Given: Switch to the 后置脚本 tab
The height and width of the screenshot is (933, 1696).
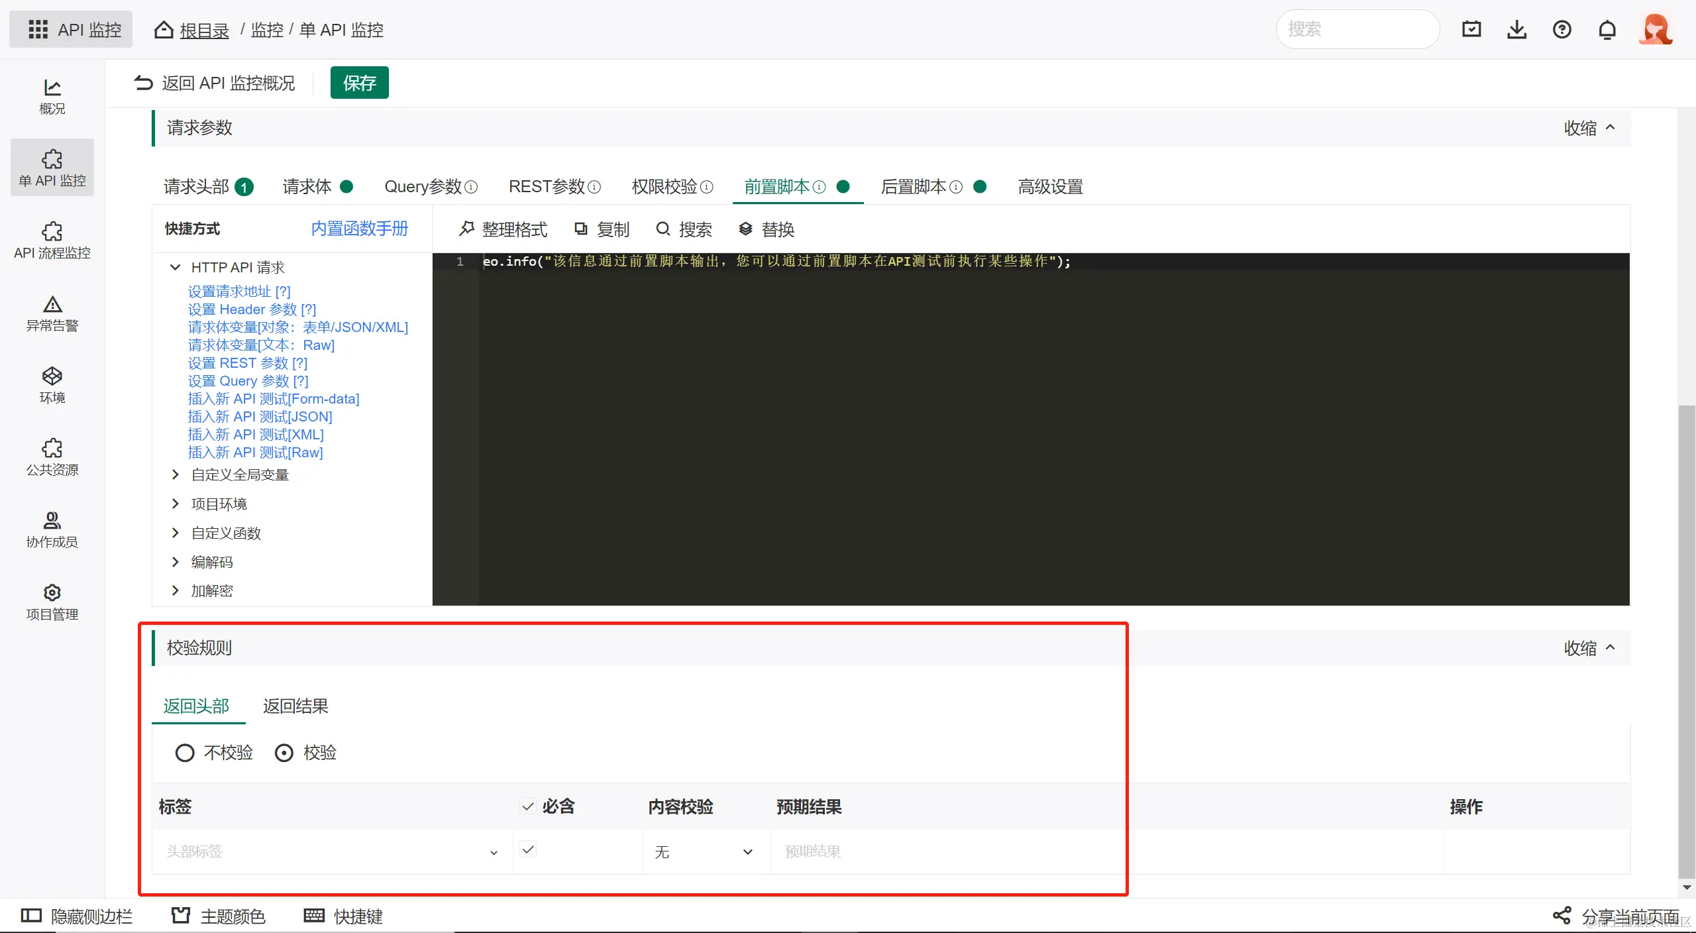Looking at the screenshot, I should pos(914,187).
